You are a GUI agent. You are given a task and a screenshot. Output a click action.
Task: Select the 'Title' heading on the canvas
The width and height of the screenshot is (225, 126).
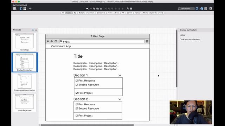click(x=78, y=56)
